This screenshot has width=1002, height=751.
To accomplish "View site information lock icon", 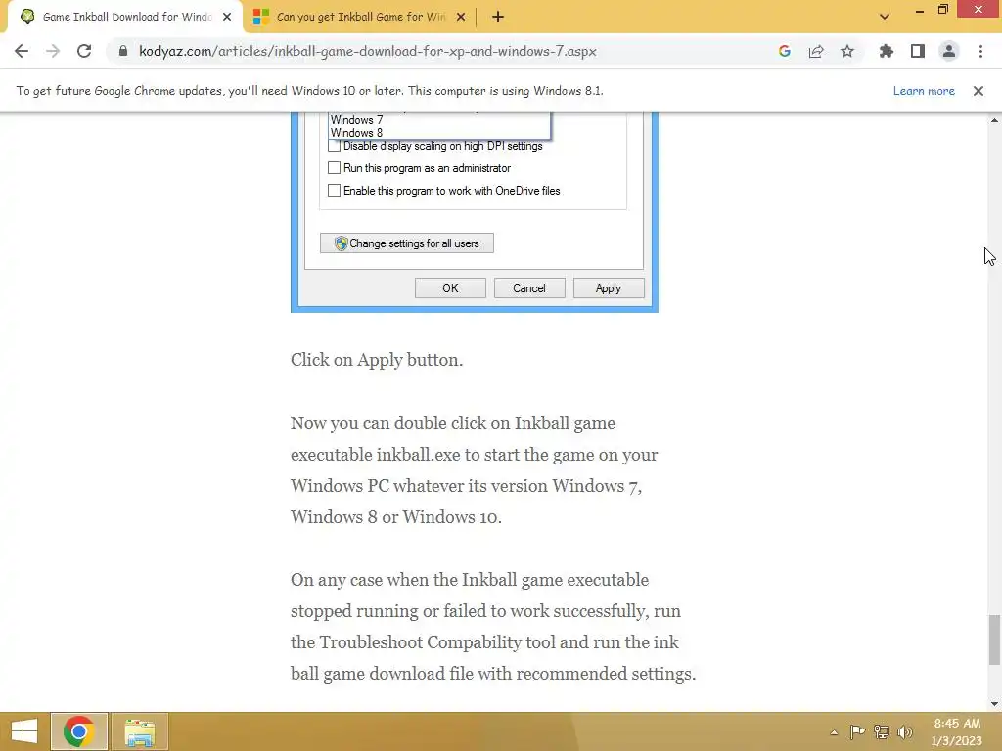I will click(123, 51).
